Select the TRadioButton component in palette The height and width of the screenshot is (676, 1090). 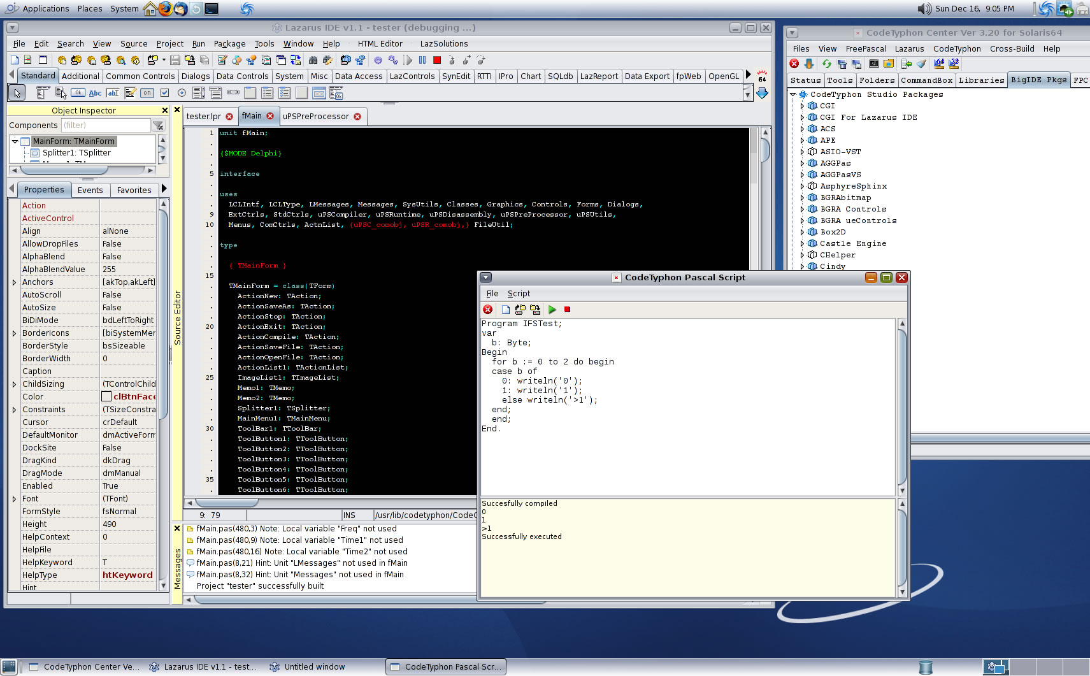point(182,93)
